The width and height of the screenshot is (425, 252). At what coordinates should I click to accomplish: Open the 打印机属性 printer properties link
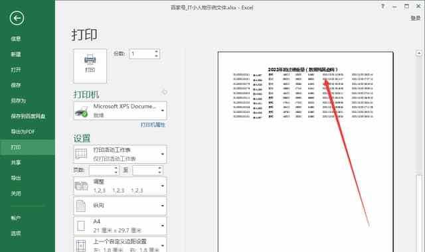pos(153,125)
